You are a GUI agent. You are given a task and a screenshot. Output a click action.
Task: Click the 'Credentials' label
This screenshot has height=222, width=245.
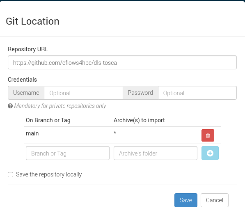(22, 80)
